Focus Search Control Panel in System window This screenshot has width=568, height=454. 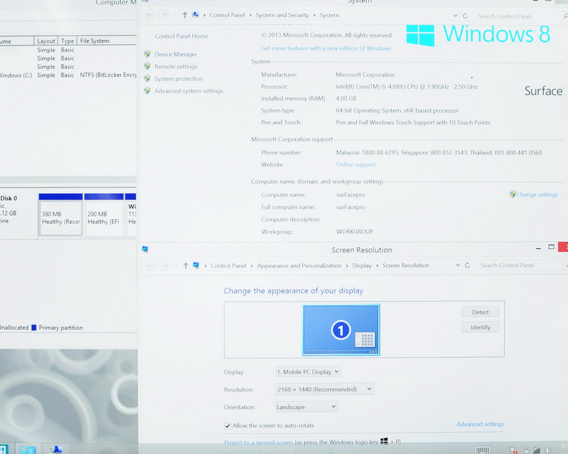coord(518,17)
